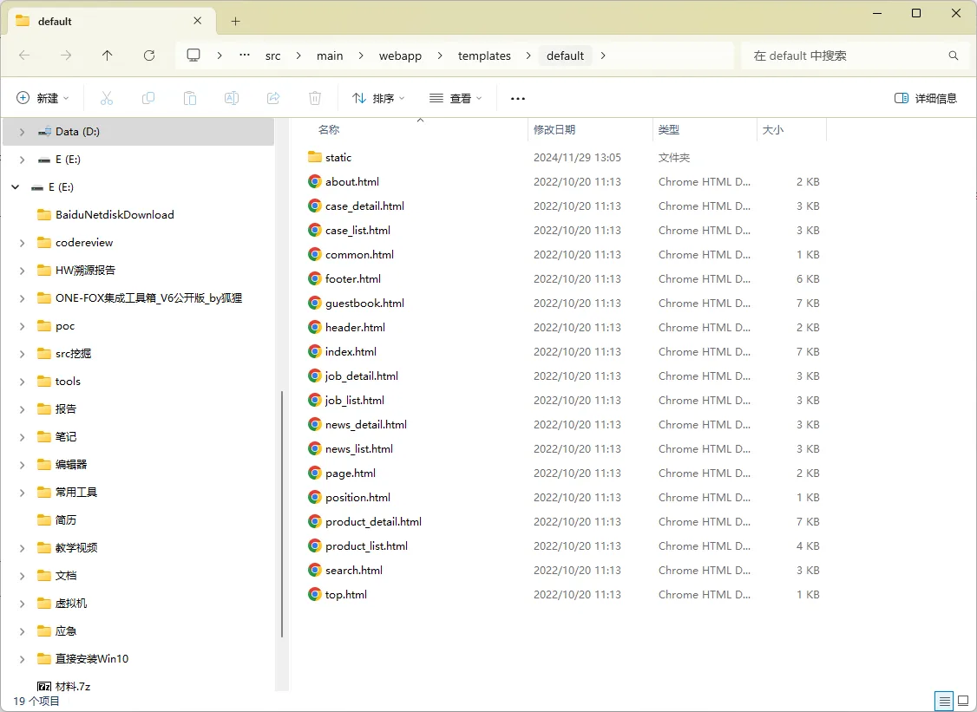Click the templates breadcrumb segment
The height and width of the screenshot is (712, 977).
click(x=484, y=56)
